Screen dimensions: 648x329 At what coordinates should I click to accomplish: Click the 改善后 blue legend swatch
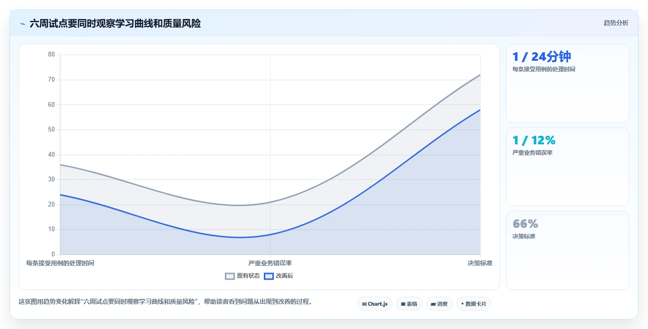click(269, 276)
